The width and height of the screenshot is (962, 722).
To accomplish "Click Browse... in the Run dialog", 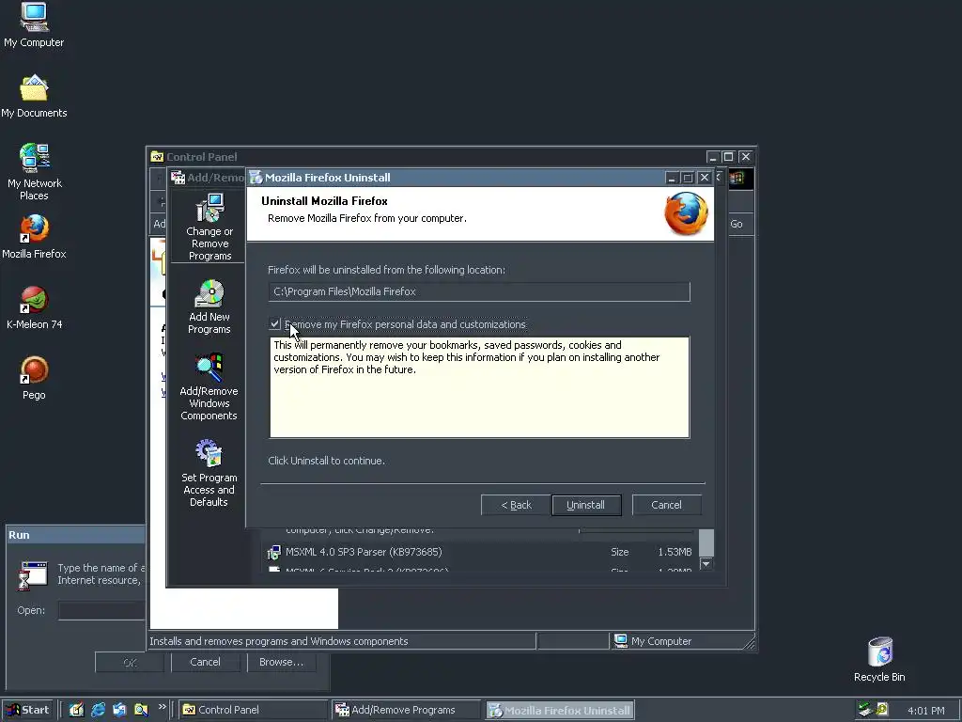I will [x=281, y=662].
